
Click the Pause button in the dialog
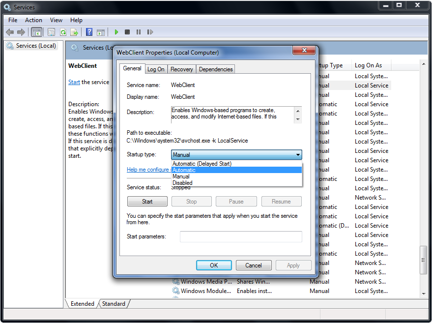click(236, 202)
